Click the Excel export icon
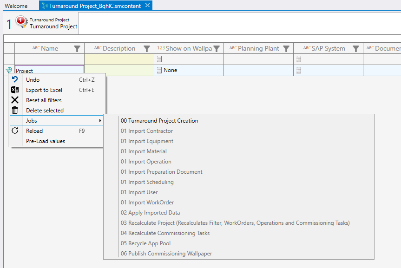The height and width of the screenshot is (268, 401). (x=15, y=90)
